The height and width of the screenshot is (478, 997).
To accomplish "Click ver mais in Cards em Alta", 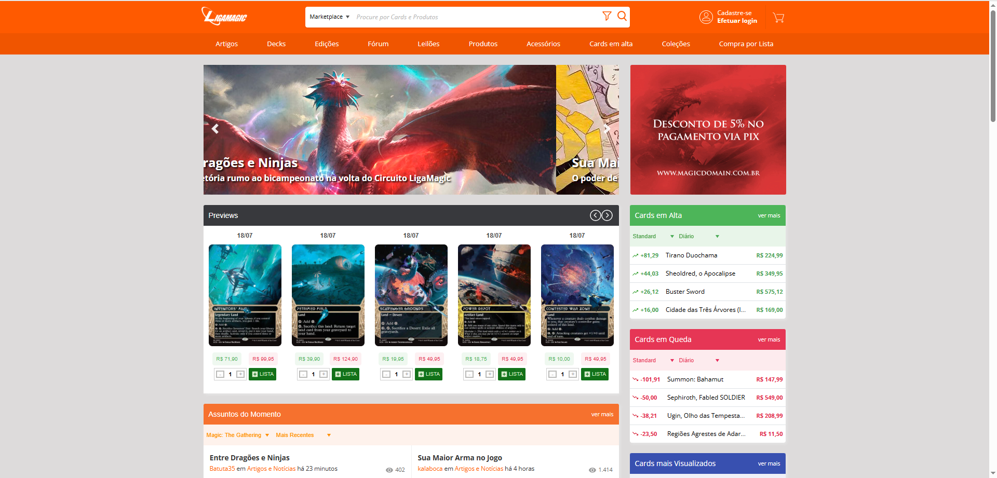I will (x=769, y=215).
